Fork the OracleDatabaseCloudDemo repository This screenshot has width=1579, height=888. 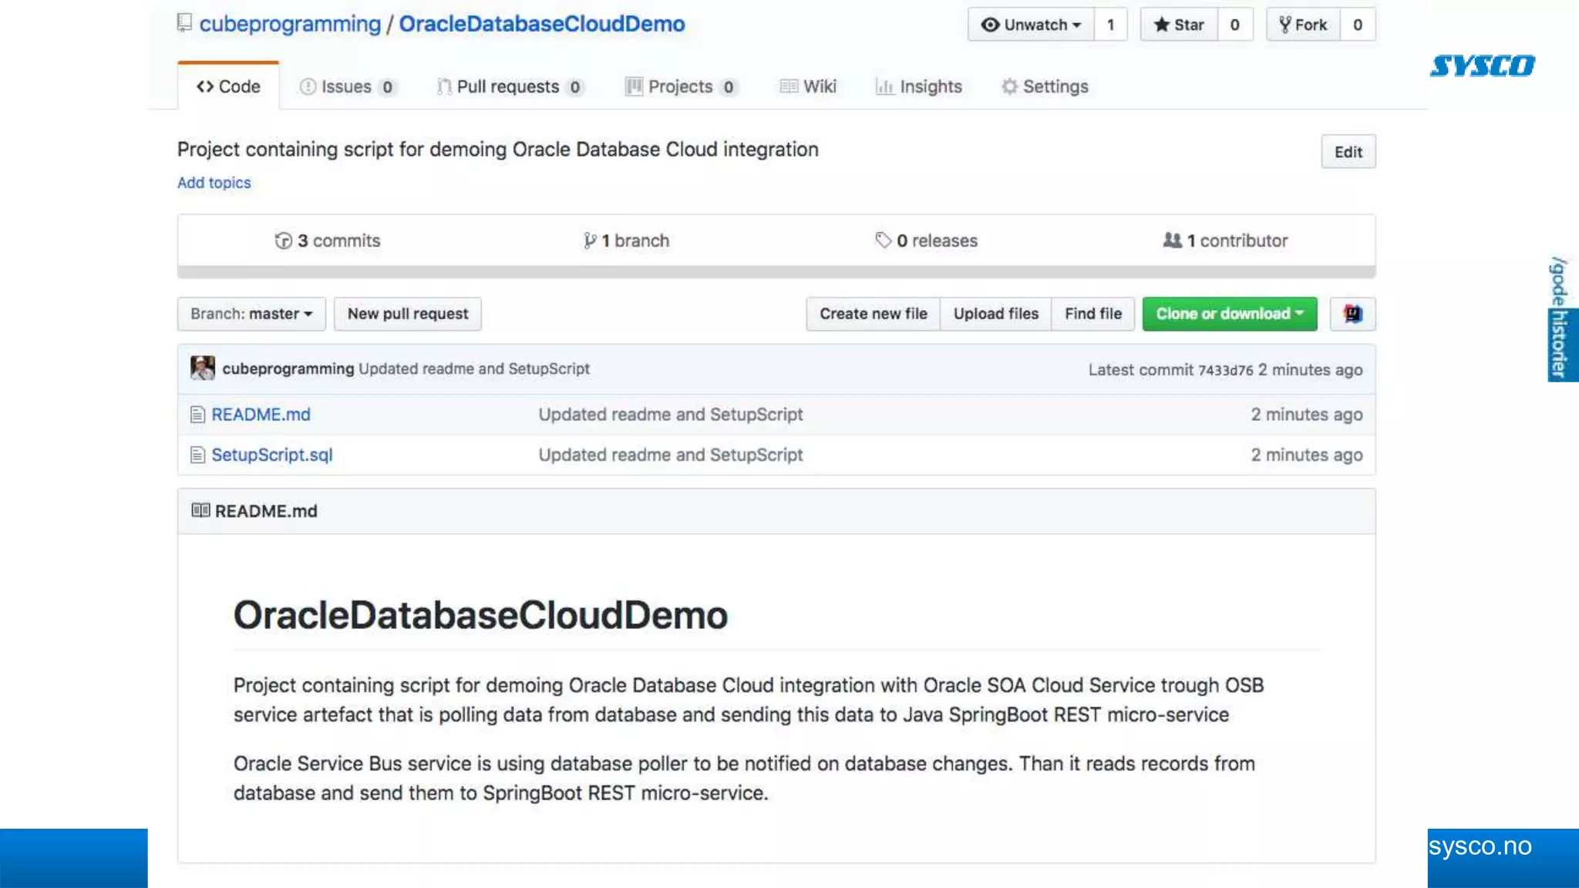tap(1304, 25)
